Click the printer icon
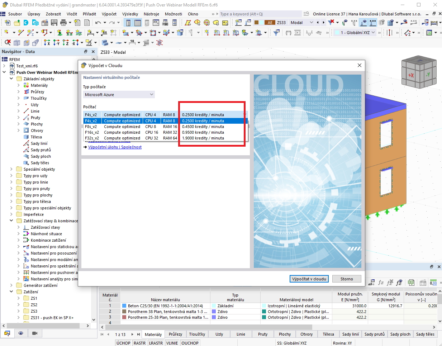 pos(63,23)
